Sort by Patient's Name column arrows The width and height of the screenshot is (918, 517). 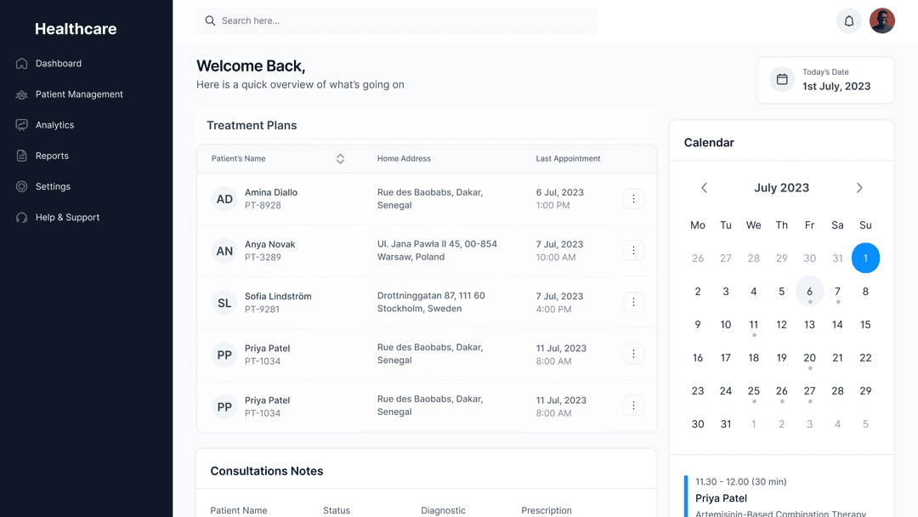coord(340,159)
